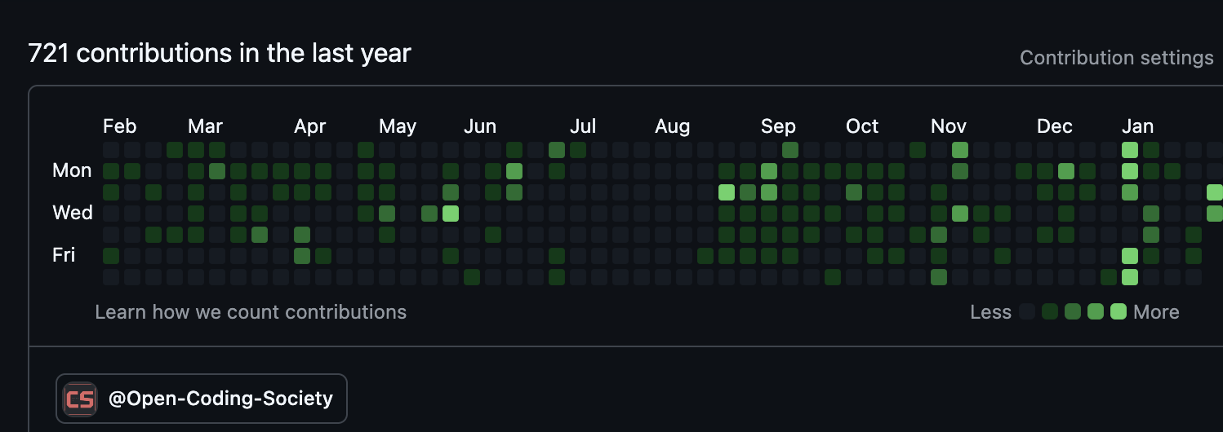Click the 721 contributions heading
1223x432 pixels.
(x=220, y=54)
